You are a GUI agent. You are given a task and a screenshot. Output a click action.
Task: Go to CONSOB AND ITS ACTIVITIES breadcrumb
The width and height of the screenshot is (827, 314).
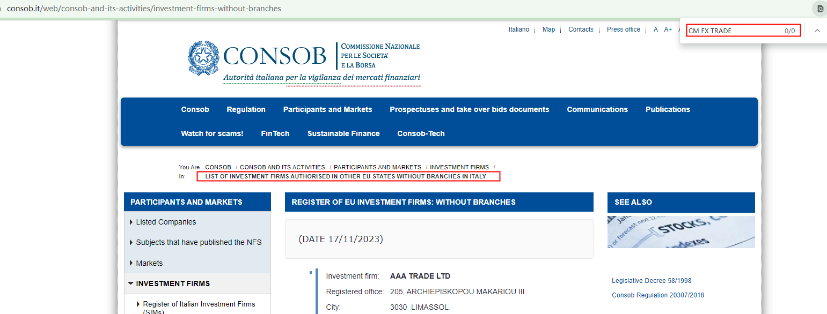click(x=282, y=167)
